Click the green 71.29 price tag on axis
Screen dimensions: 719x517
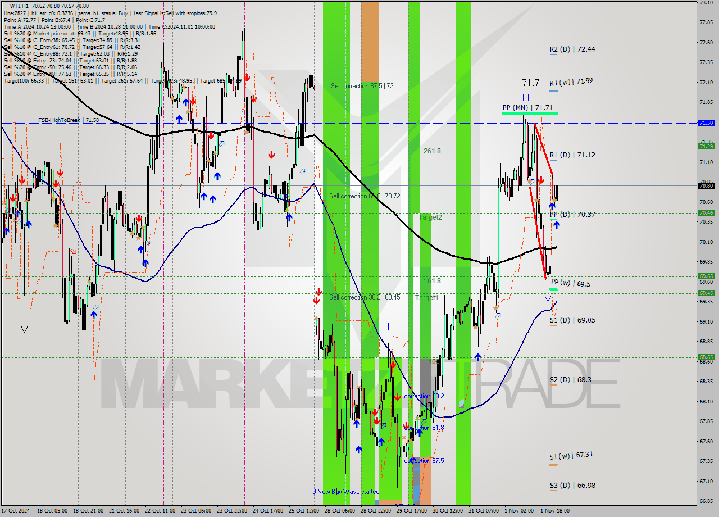tap(706, 146)
